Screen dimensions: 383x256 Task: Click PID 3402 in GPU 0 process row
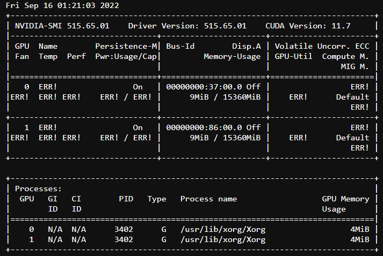124,229
